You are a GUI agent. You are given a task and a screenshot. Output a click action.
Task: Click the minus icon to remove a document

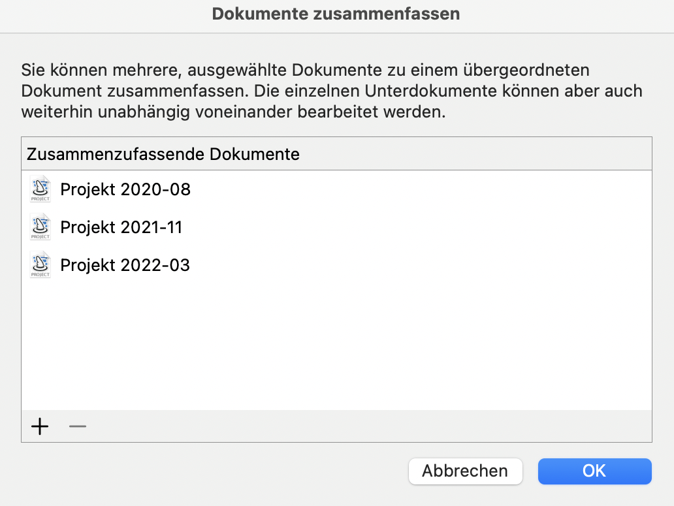[77, 426]
